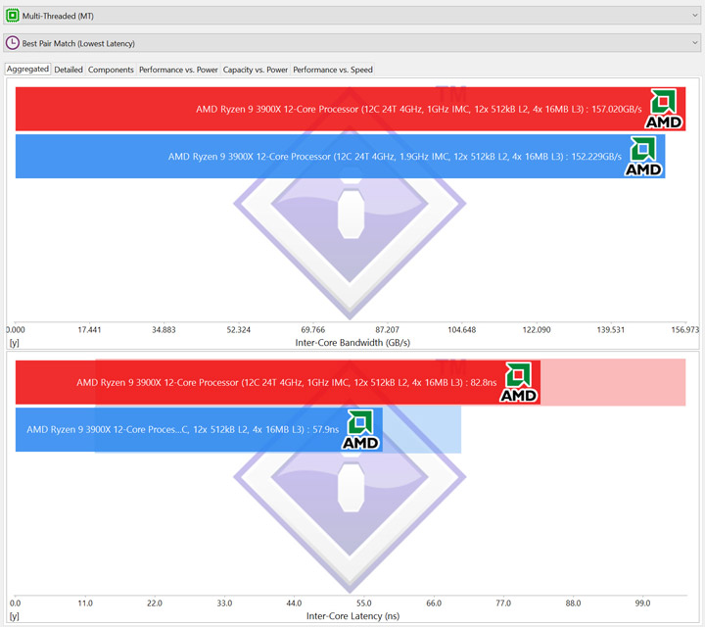Click the Inter-Core Latency (ns) axis label

[352, 616]
